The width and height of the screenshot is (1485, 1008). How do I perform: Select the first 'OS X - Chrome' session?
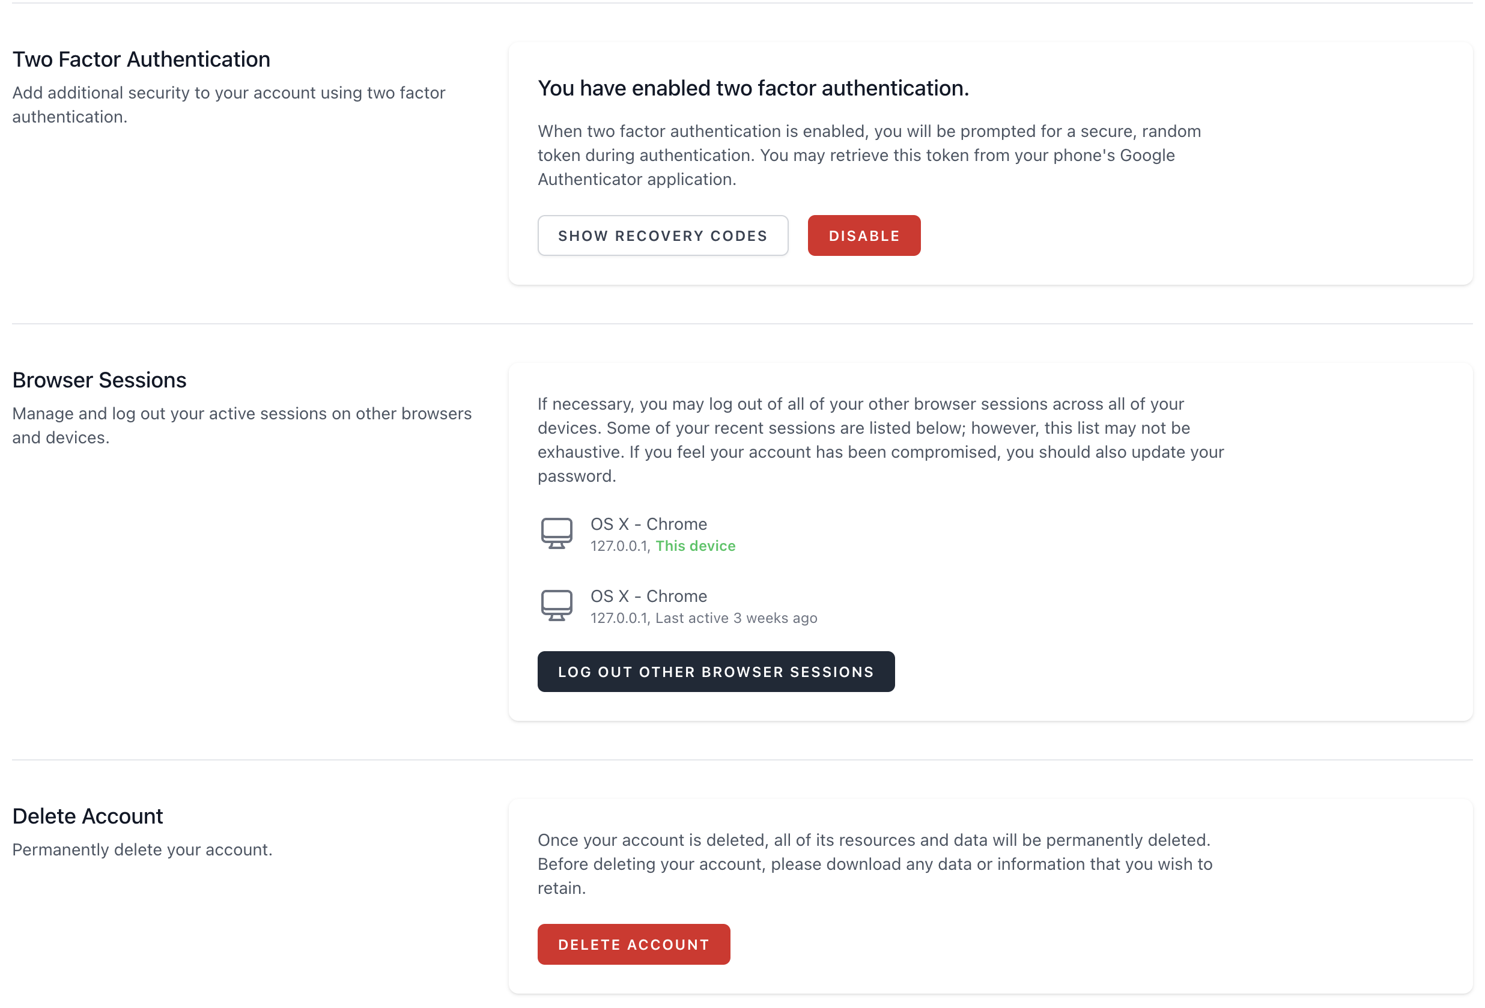point(648,524)
